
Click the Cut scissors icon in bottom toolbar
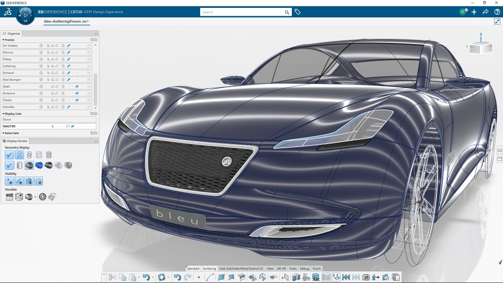click(112, 277)
